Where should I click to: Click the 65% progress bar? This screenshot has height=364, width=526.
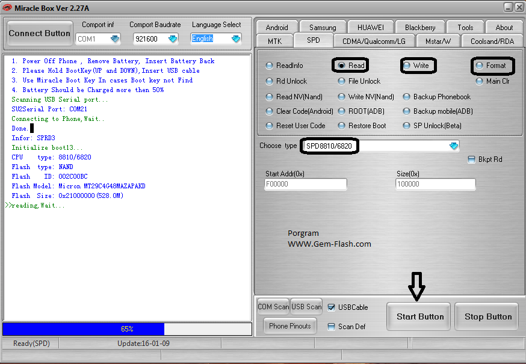127,329
